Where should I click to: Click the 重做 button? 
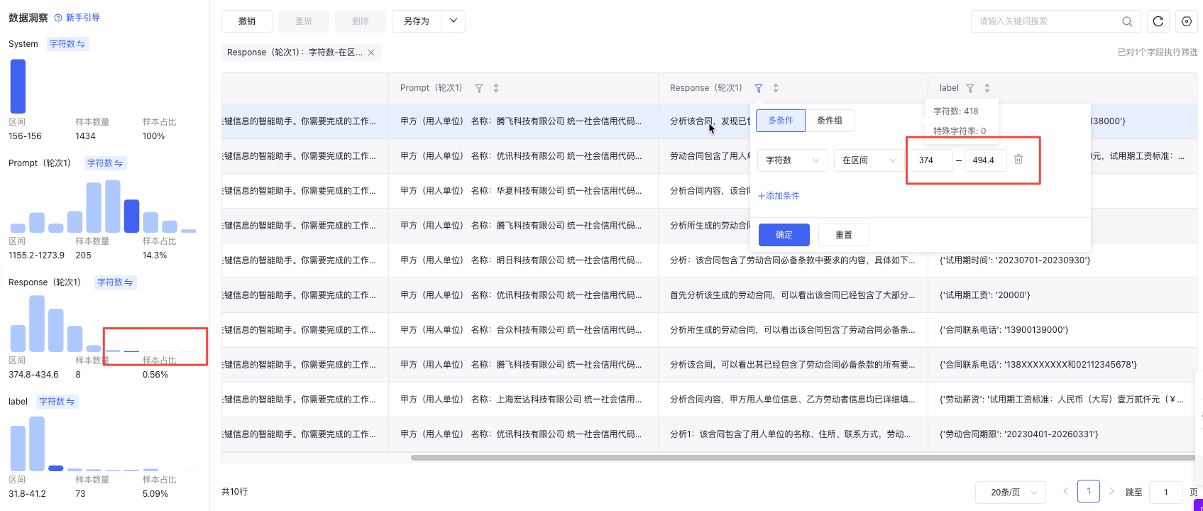click(304, 21)
